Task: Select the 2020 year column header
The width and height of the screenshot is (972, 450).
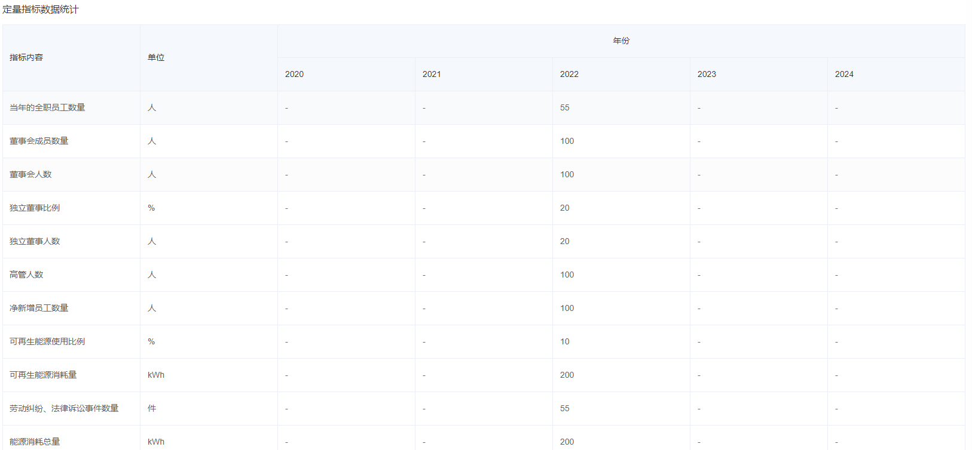Action: [294, 74]
